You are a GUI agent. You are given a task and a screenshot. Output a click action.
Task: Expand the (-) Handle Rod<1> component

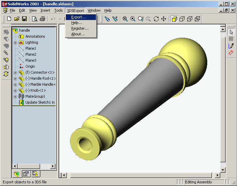tap(15, 79)
